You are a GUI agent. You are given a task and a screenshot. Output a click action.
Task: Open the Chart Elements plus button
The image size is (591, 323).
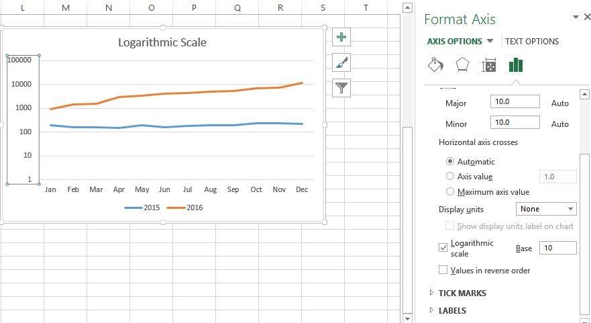(x=341, y=37)
